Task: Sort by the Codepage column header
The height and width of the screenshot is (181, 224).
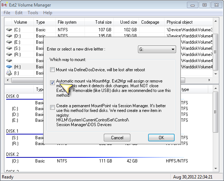Action: [x=151, y=22]
